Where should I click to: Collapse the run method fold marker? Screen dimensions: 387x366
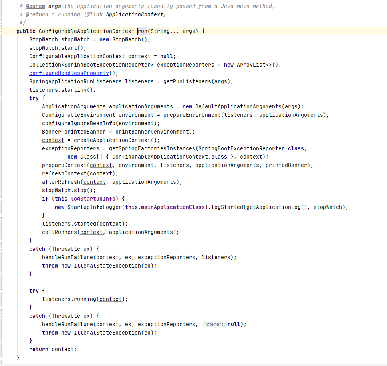2,31
